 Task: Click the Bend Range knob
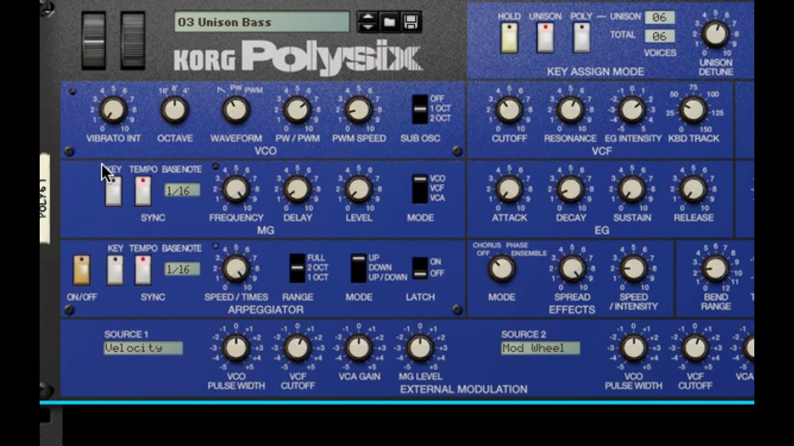coord(715,268)
